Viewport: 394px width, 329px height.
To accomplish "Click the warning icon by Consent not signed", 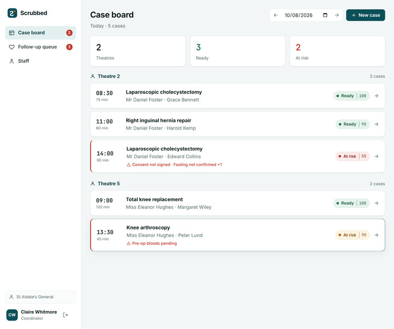I will tap(128, 165).
